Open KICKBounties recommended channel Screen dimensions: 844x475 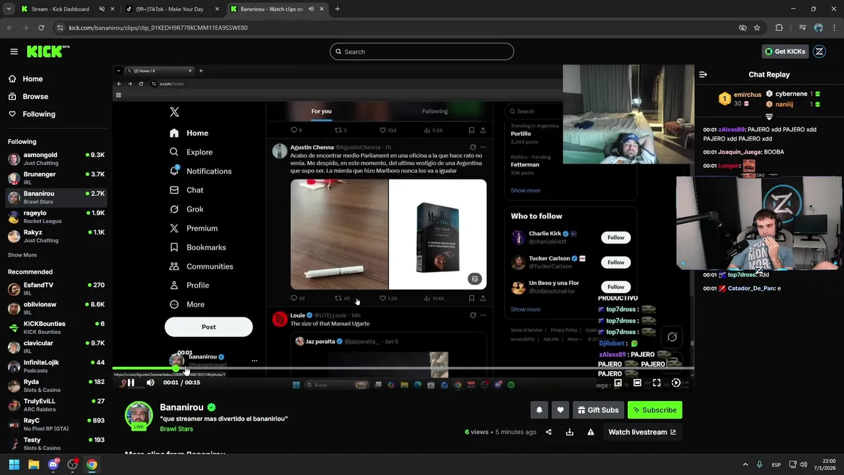(x=56, y=328)
